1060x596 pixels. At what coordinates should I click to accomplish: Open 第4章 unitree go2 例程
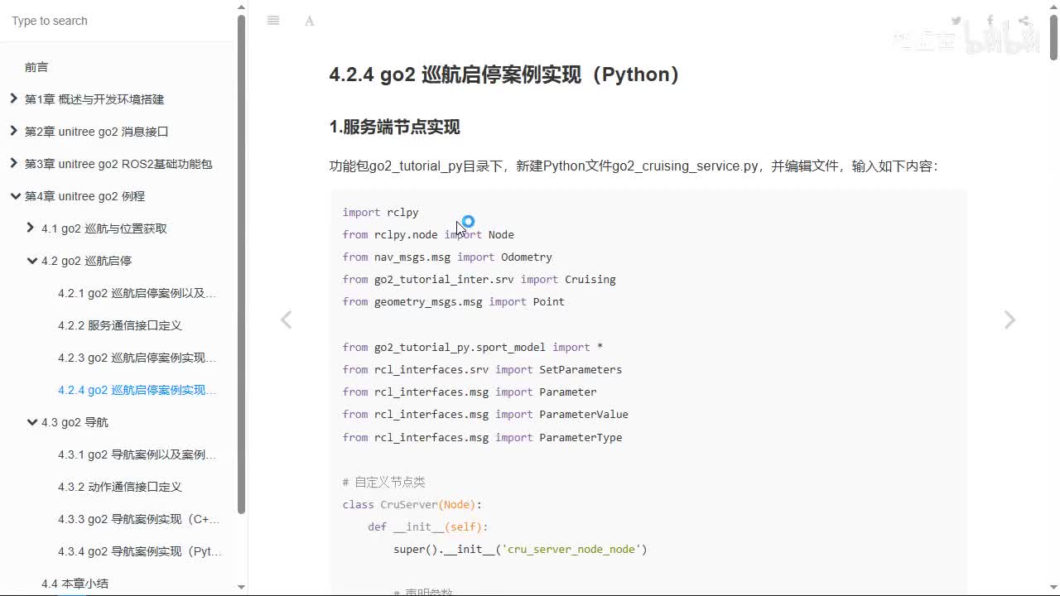(x=84, y=196)
